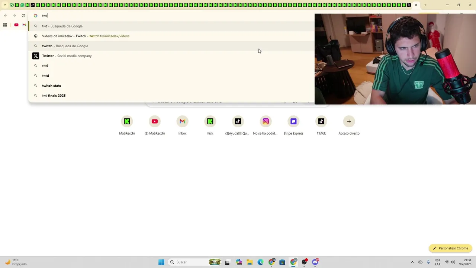Go forward to next page

pyautogui.click(x=14, y=16)
